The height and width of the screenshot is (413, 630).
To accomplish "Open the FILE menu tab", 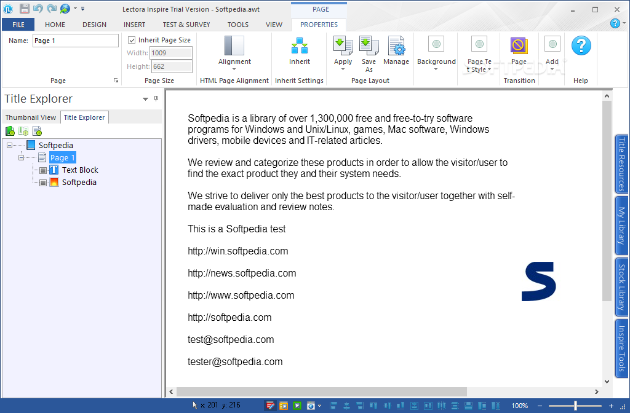I will pos(18,25).
